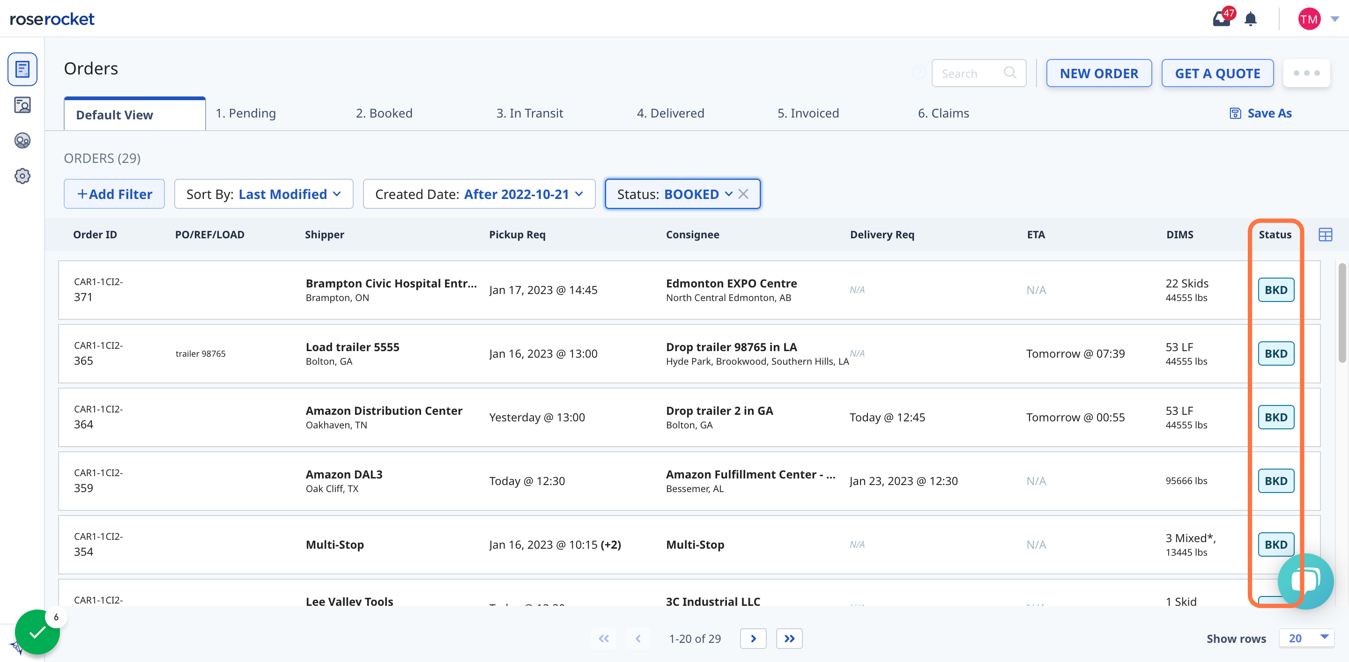Jump to the last page of orders
Screen dimensions: 1349x662
point(789,638)
